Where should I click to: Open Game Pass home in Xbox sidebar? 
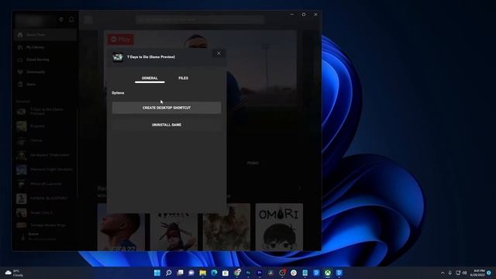pos(45,34)
